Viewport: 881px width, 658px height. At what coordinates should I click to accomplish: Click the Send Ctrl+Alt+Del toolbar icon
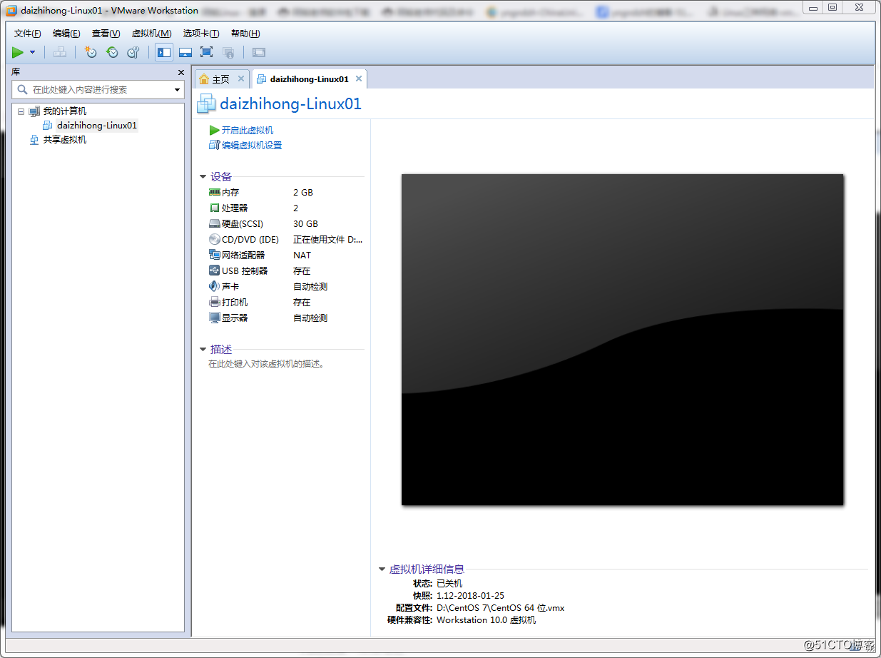coord(60,52)
